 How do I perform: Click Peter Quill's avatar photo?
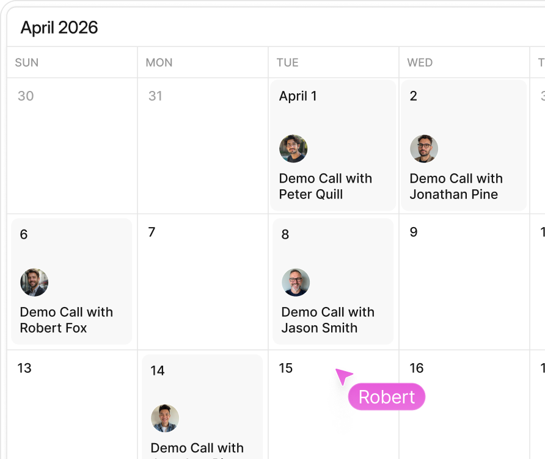click(x=293, y=148)
